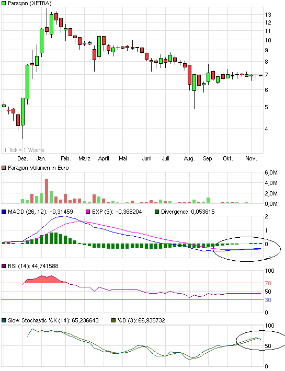
Task: Click the purple RSI (14) legend square
Action: tap(4, 266)
